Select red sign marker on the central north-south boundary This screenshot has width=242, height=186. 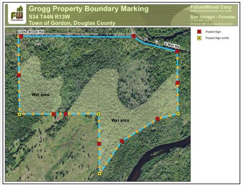99,144
